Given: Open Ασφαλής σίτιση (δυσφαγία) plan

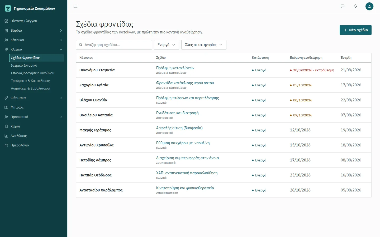Looking at the screenshot, I should click(x=179, y=128).
